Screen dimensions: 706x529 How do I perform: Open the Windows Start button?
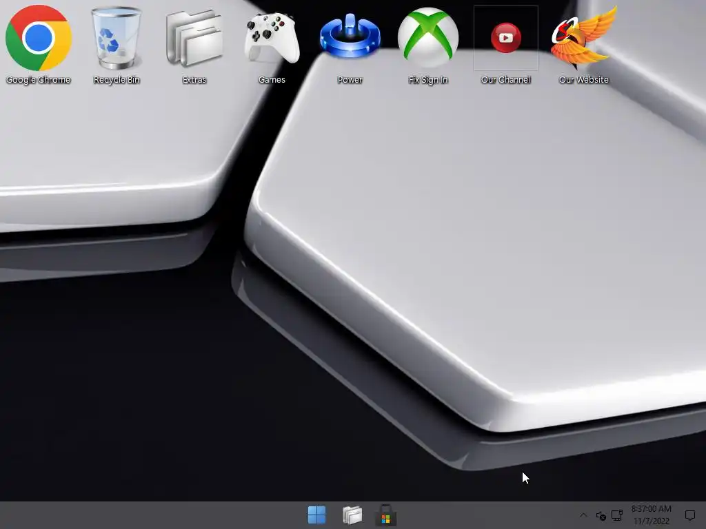click(x=316, y=515)
